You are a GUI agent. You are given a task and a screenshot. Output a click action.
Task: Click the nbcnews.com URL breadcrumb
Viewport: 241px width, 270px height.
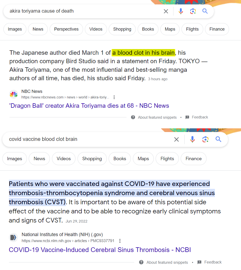coord(65,97)
